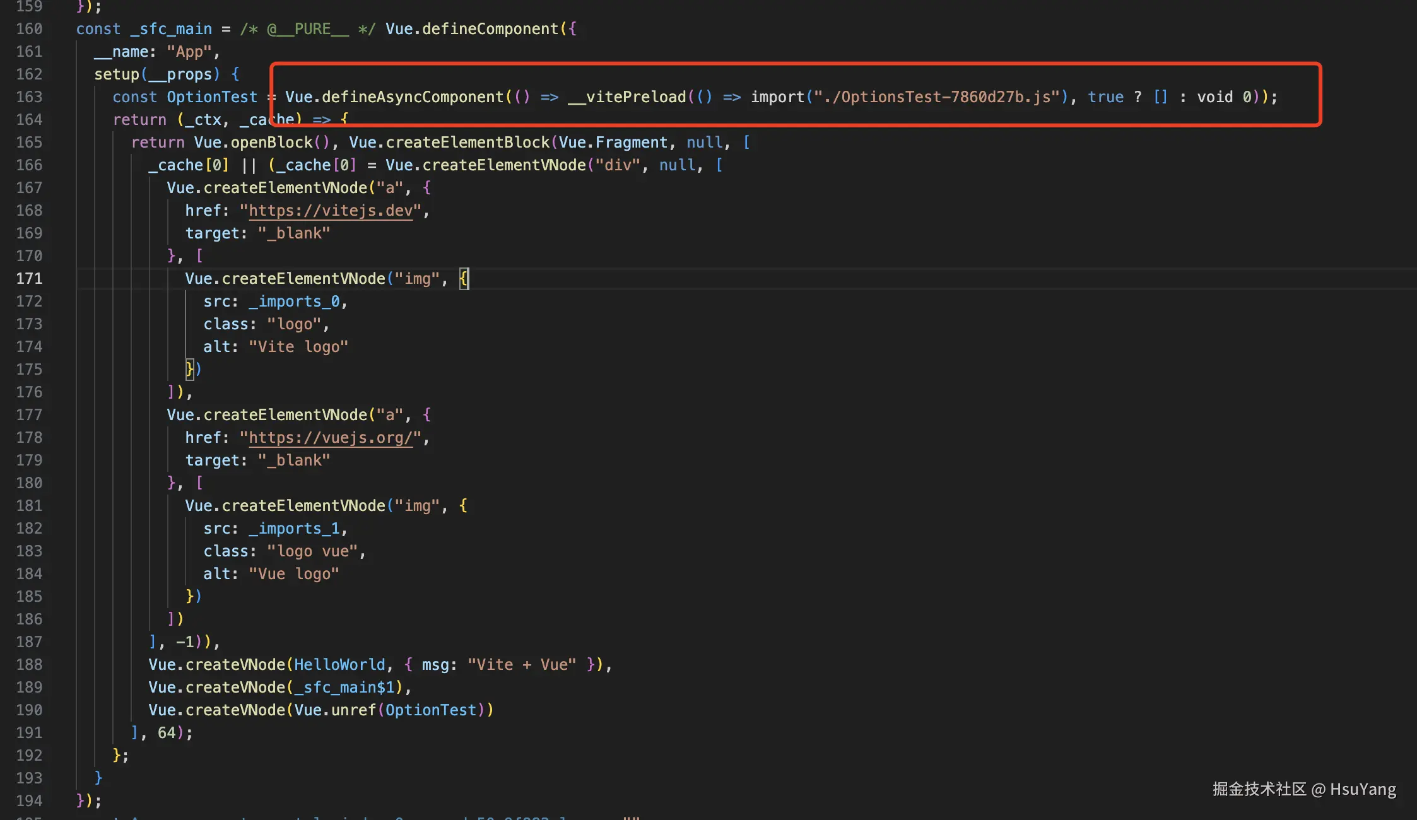Click the __vitePreload function name

point(627,97)
